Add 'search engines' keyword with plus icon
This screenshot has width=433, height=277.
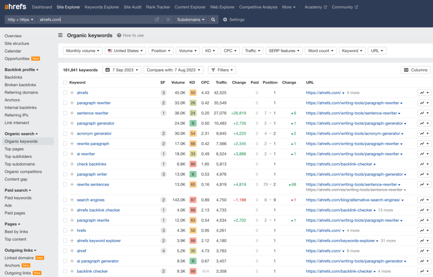72,200
